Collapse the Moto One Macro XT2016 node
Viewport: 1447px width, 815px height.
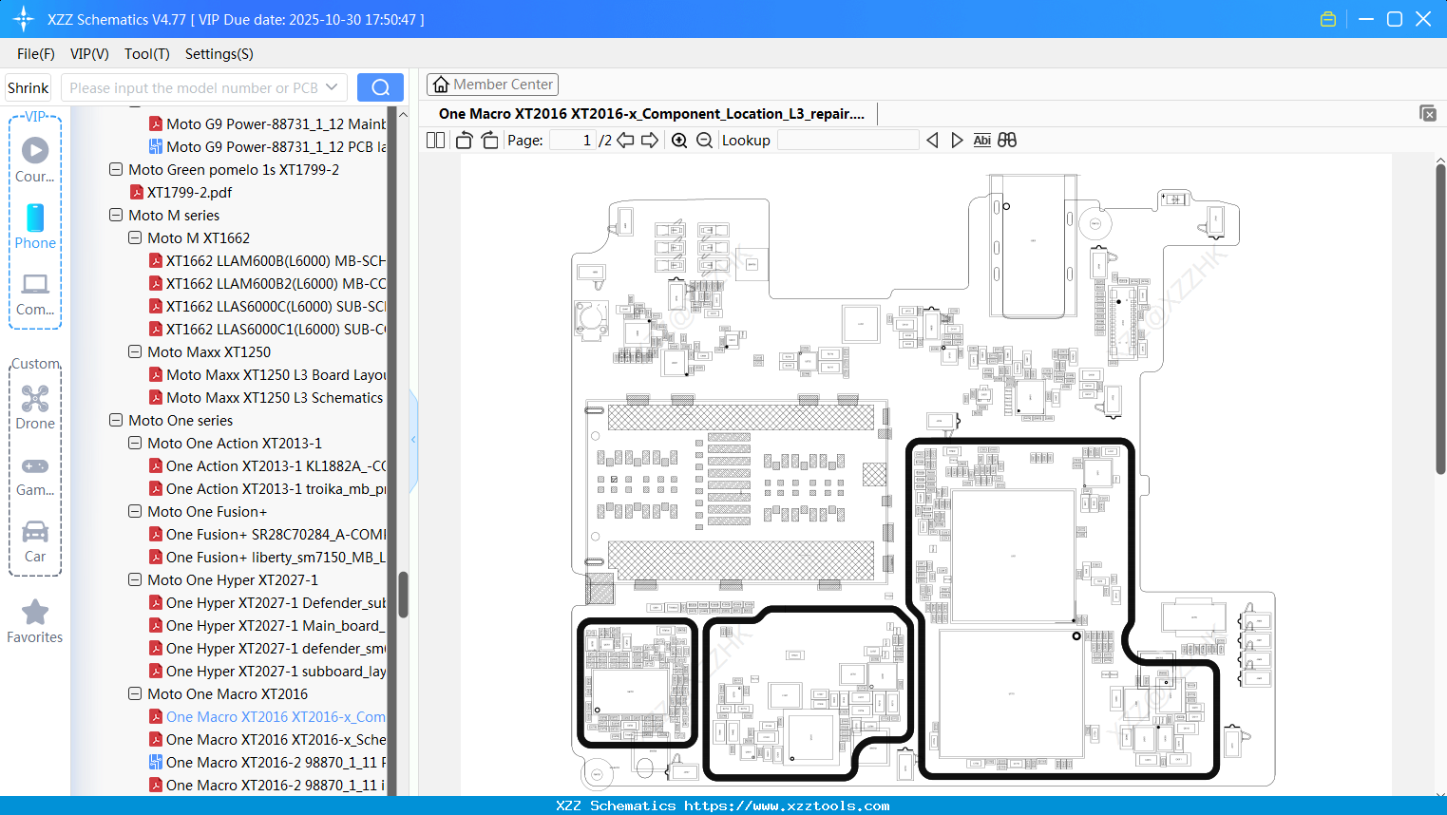(135, 693)
